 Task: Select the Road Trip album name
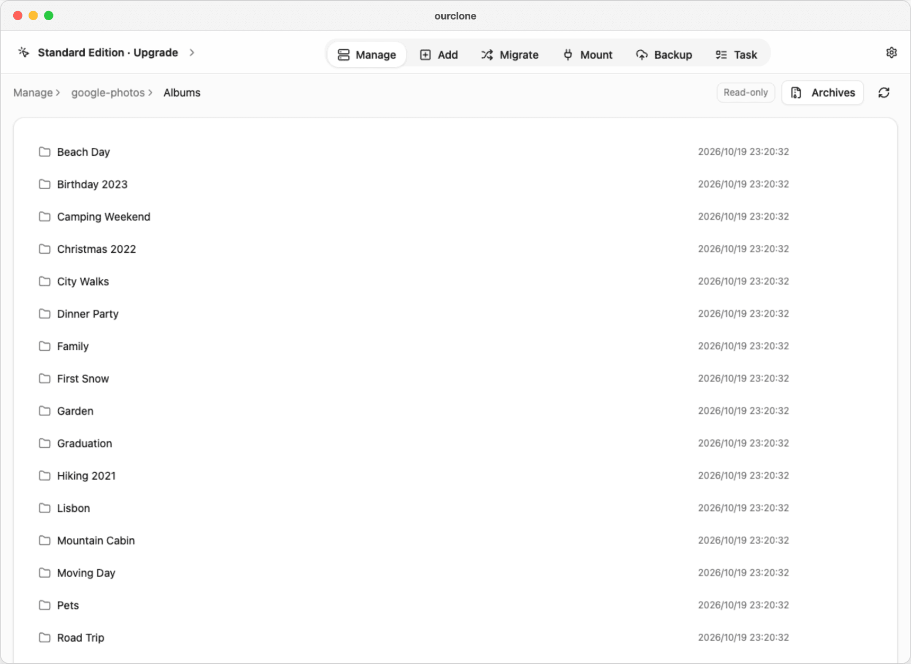pyautogui.click(x=81, y=638)
